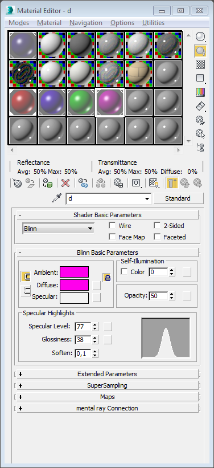Expand the Maps rollout
The height and width of the screenshot is (468, 214).
pos(108,397)
